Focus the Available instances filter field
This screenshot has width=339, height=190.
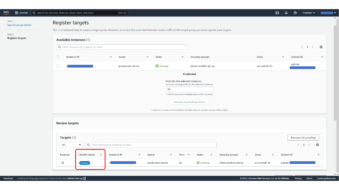tap(122, 47)
